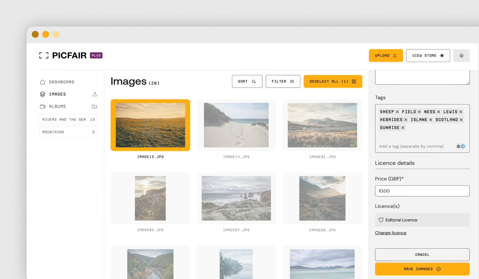Screen dimensions: 479x279
Task: Select the IMAGE03.JPG thumbnail
Action: (150, 198)
